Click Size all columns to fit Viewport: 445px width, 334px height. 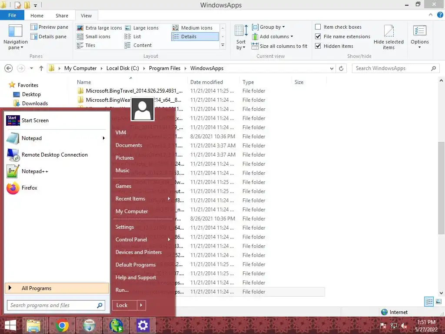279,46
